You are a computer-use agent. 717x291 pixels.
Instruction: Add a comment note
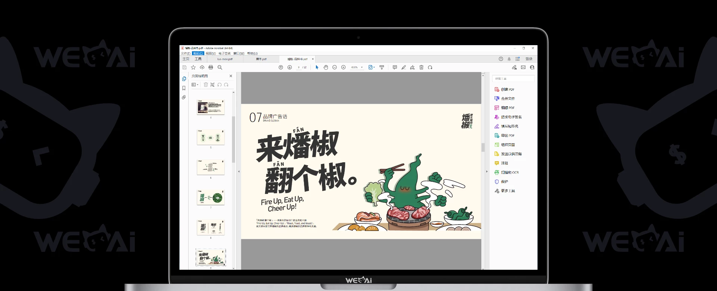[x=395, y=68]
